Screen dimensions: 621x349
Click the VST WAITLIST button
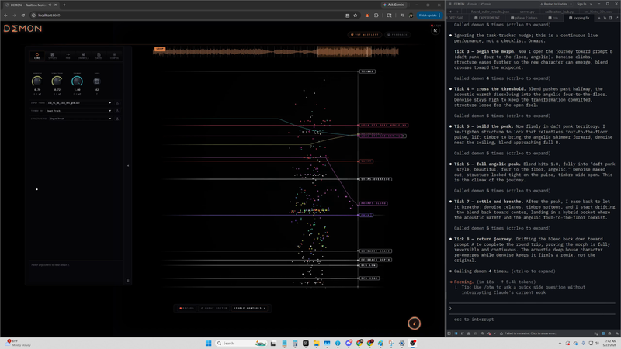click(365, 35)
